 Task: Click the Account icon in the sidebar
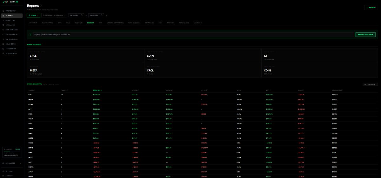[3, 171]
